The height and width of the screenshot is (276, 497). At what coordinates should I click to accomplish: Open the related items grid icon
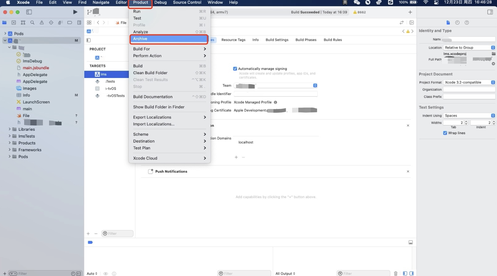[x=89, y=23]
